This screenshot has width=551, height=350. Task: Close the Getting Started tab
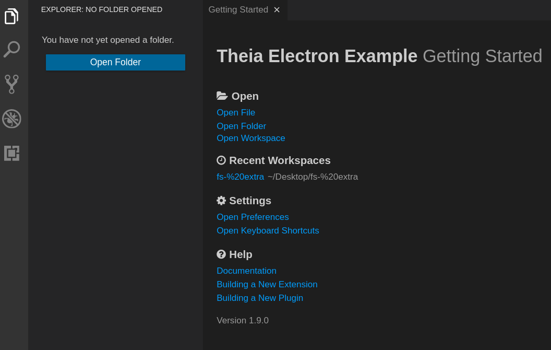point(277,10)
